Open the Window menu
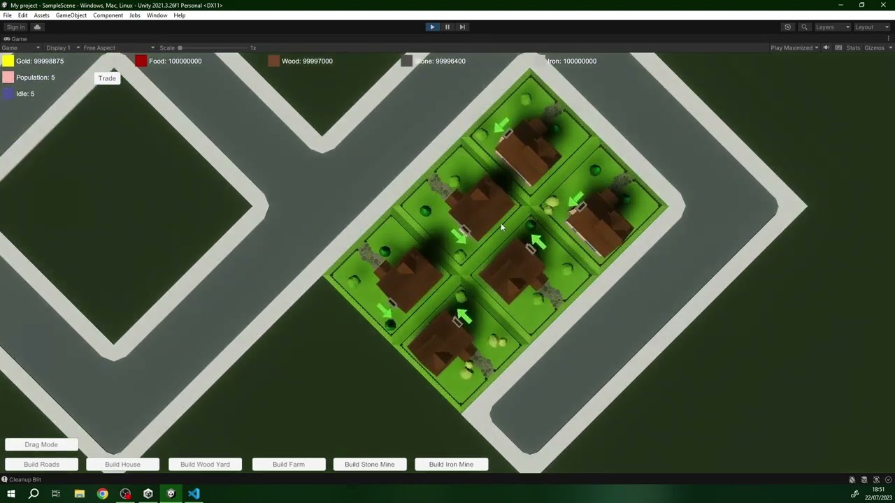895x503 pixels. tap(157, 15)
